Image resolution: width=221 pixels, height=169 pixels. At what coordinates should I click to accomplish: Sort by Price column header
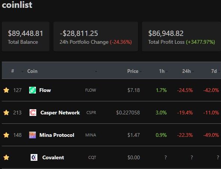pyautogui.click(x=133, y=71)
